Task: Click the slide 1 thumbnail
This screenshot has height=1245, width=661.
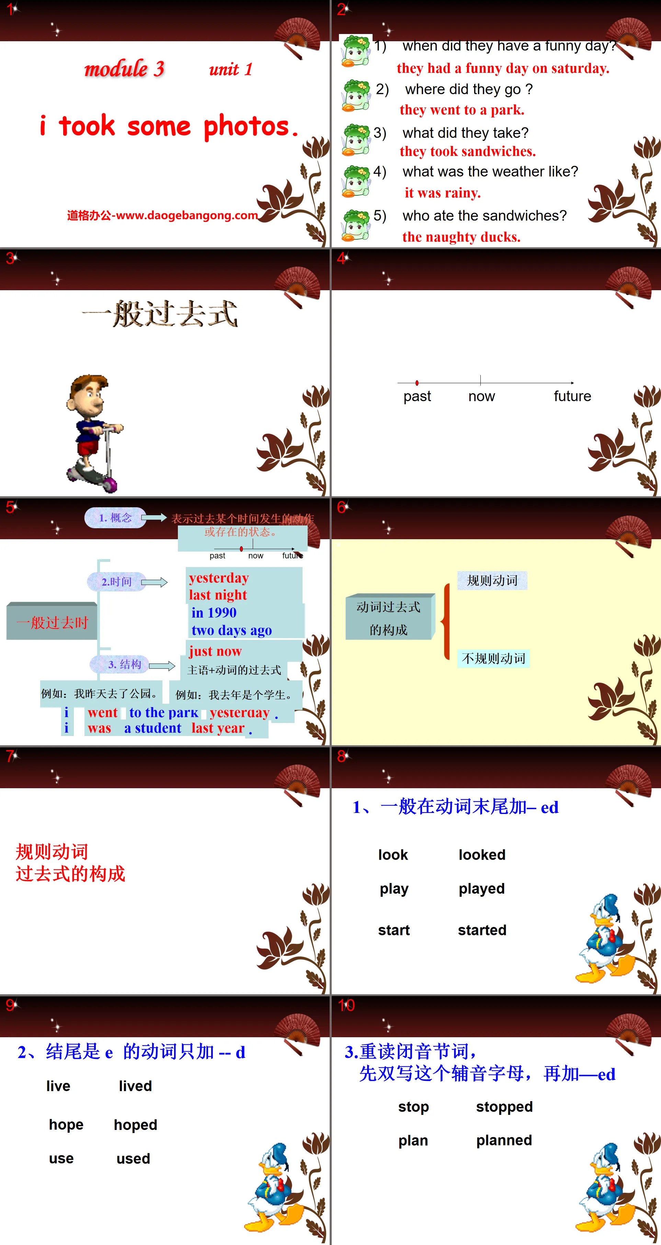Action: [x=164, y=124]
